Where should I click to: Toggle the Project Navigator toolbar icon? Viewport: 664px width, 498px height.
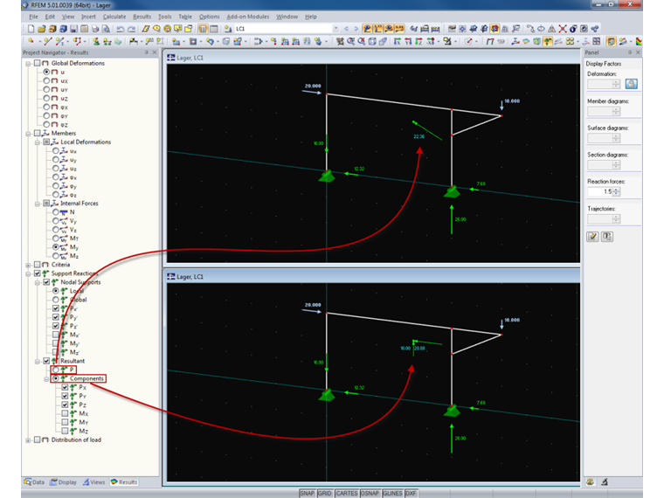(x=203, y=29)
